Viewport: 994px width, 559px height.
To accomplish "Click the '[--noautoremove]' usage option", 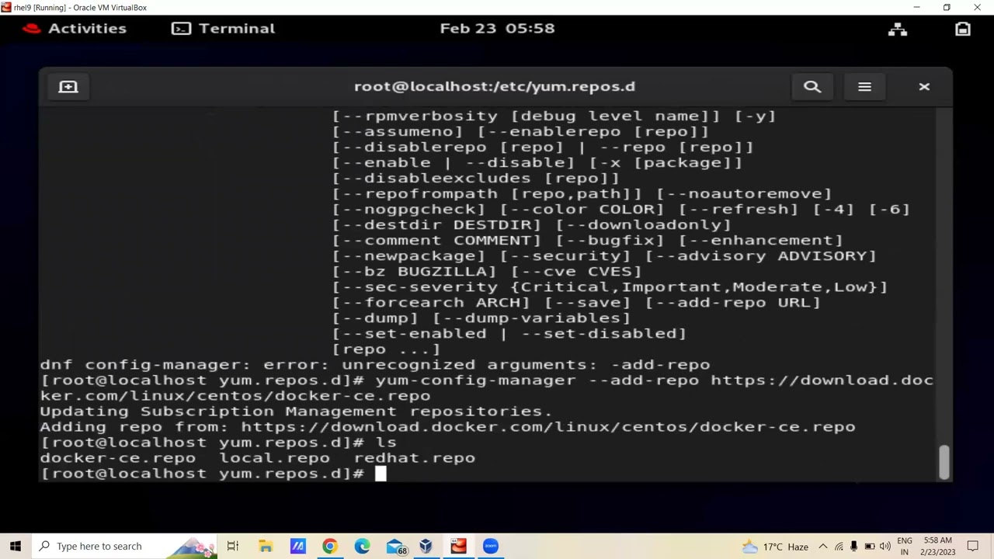I will coord(744,194).
